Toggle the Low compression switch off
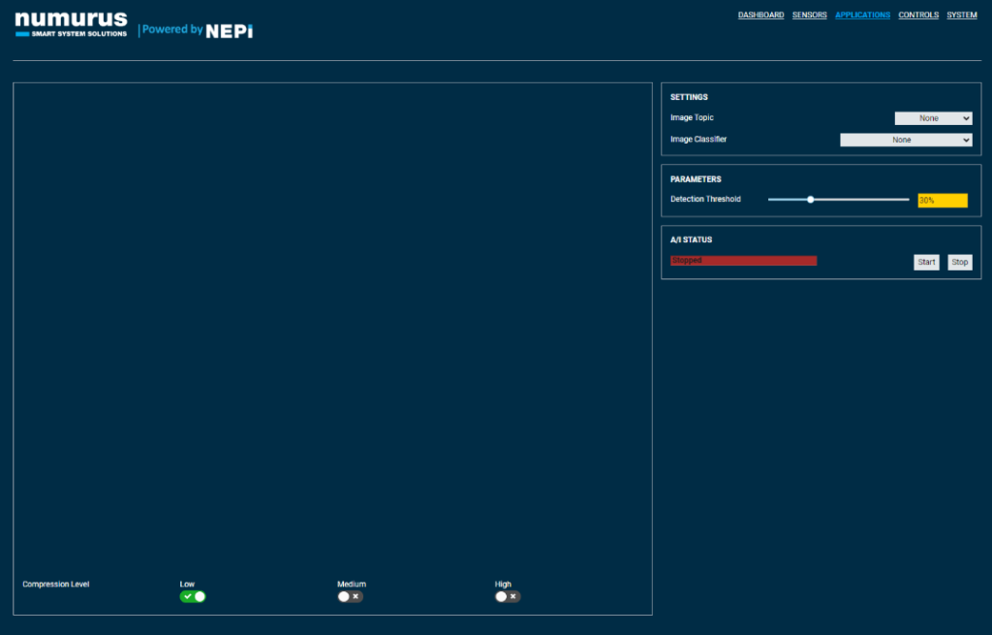This screenshot has width=992, height=635. pyautogui.click(x=192, y=596)
